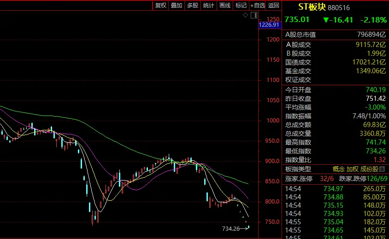This screenshot has width=389, height=239.
Task: Select the 多股 multi-stock view
Action: [x=193, y=6]
